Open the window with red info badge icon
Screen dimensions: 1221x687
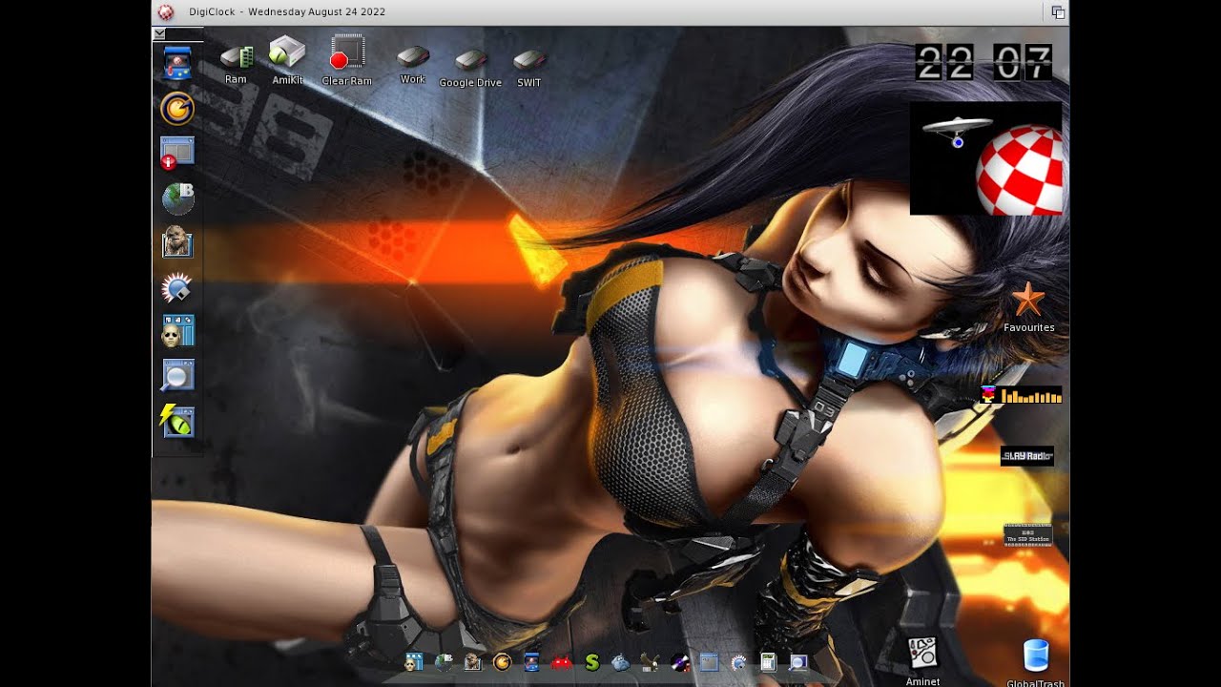[x=177, y=153]
